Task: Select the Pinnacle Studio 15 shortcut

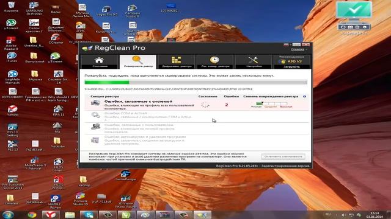Action: 81,199
